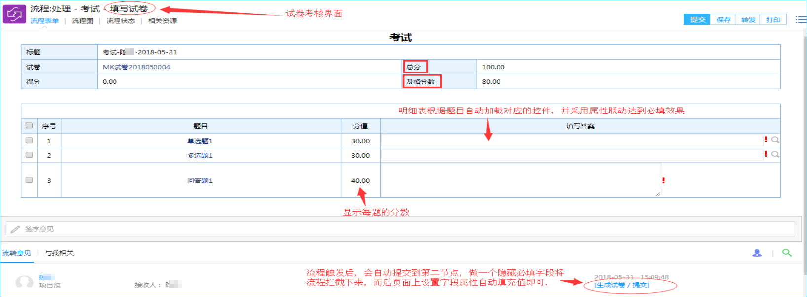Open the 单选题1 question link
The image size is (807, 297).
200,141
